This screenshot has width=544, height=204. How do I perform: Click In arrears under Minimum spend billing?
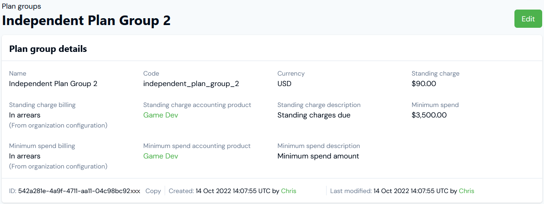25,156
